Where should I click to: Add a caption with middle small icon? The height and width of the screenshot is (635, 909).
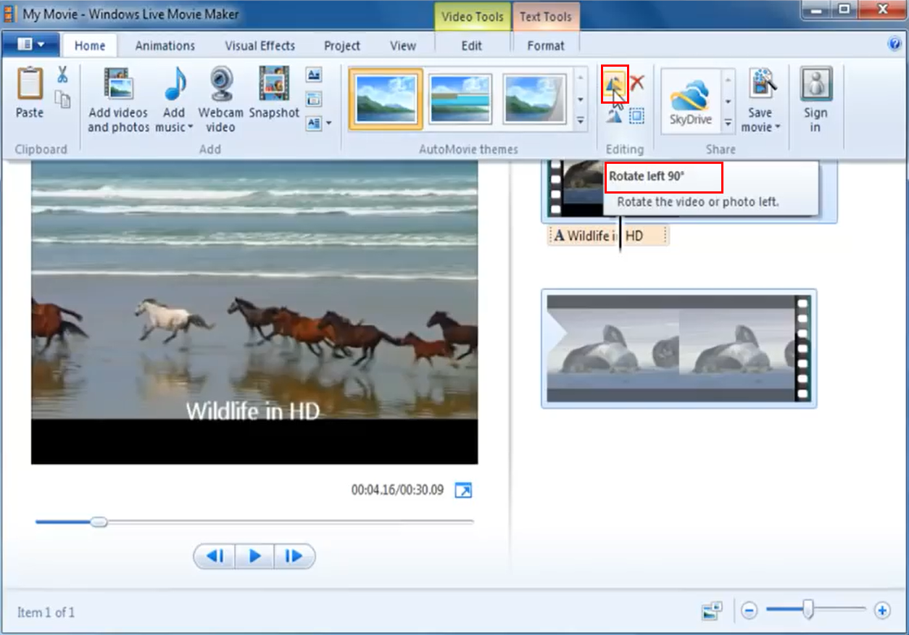tap(314, 99)
